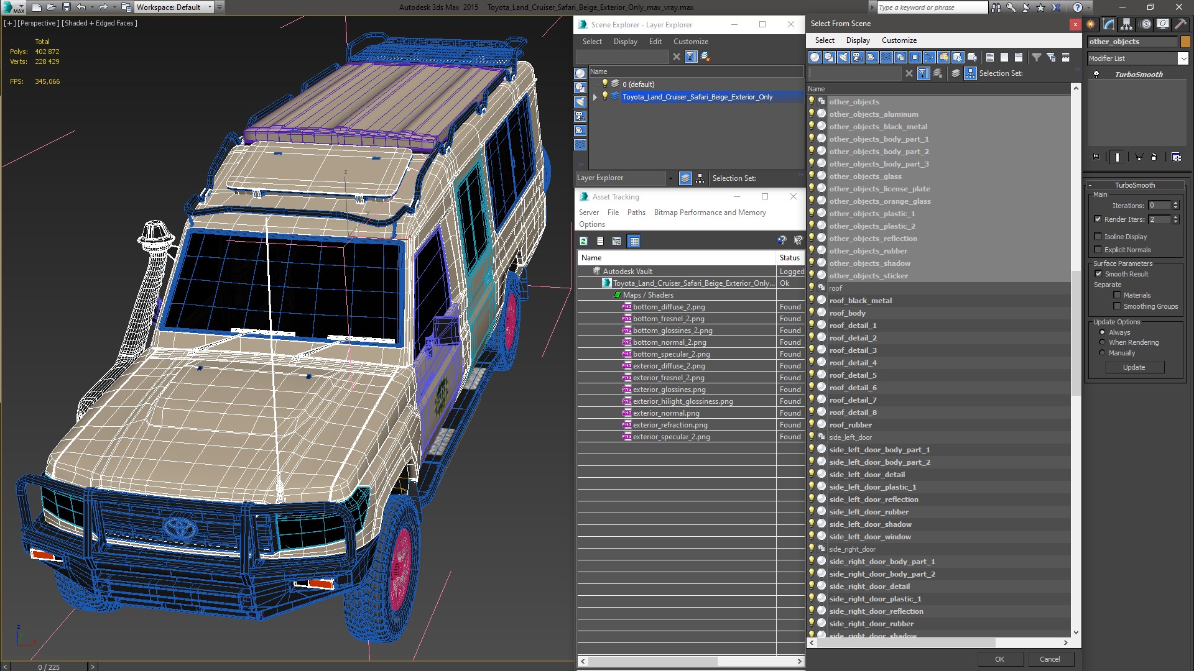
Task: Switch Asset Tracking to table view
Action: click(x=634, y=241)
